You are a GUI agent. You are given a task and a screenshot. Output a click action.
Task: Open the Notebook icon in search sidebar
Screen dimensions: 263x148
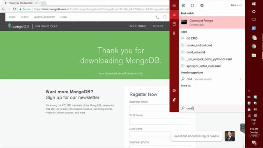(x=174, y=24)
